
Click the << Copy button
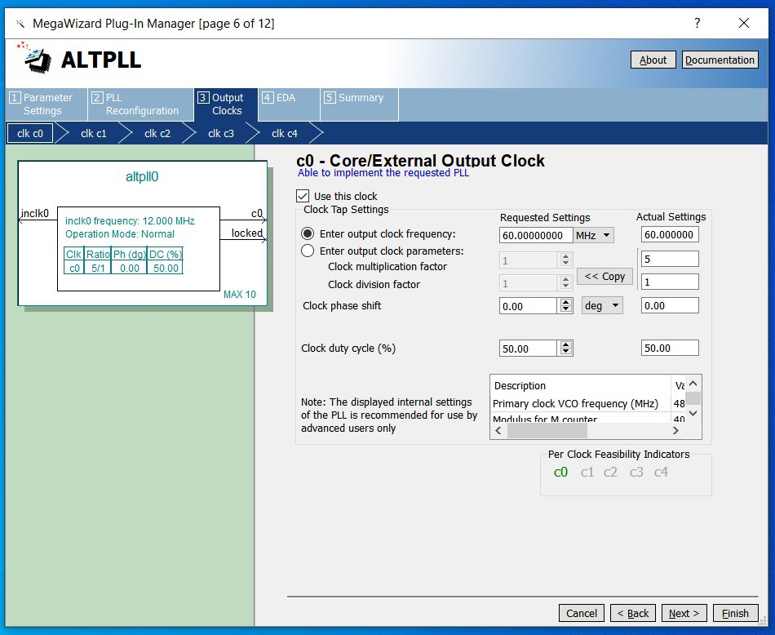(604, 276)
